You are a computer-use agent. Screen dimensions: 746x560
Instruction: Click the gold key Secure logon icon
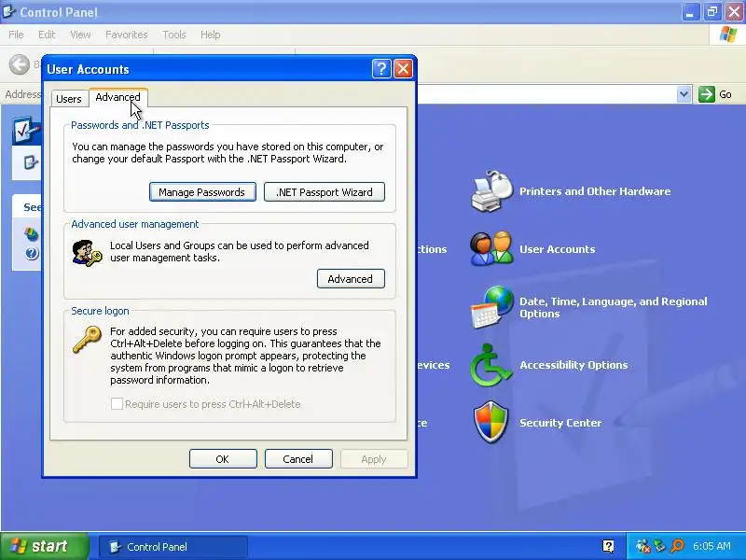tap(87, 339)
